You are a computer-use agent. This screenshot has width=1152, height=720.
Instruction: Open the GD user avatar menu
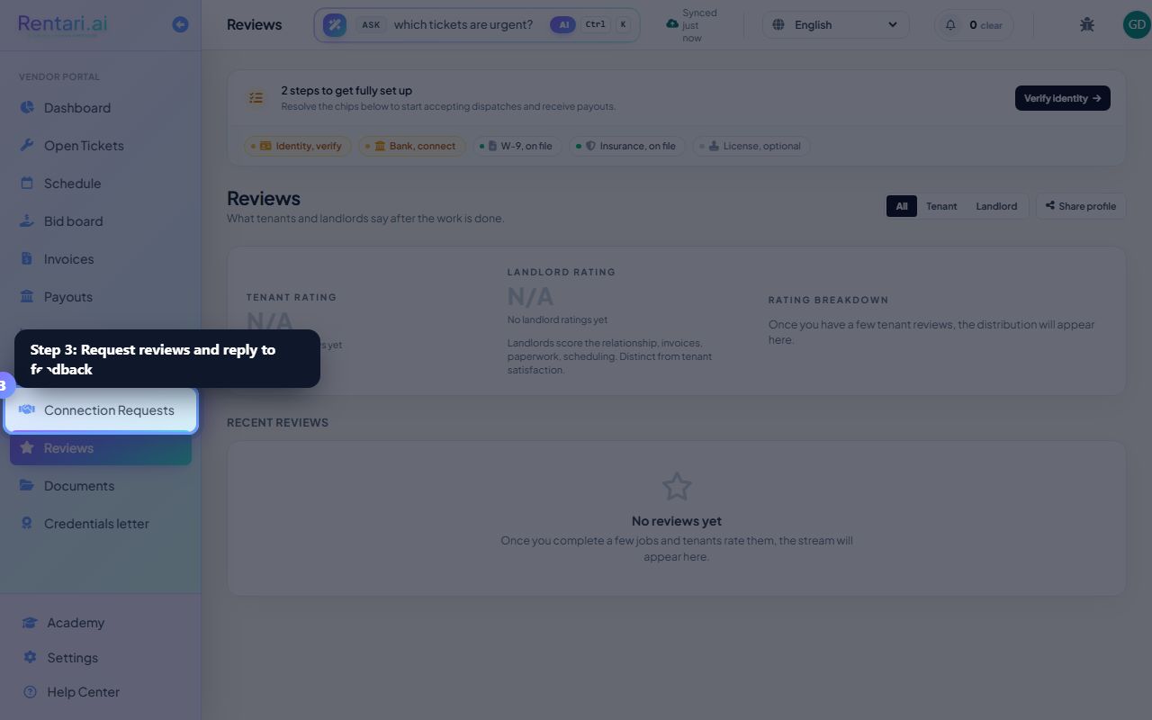(1137, 24)
